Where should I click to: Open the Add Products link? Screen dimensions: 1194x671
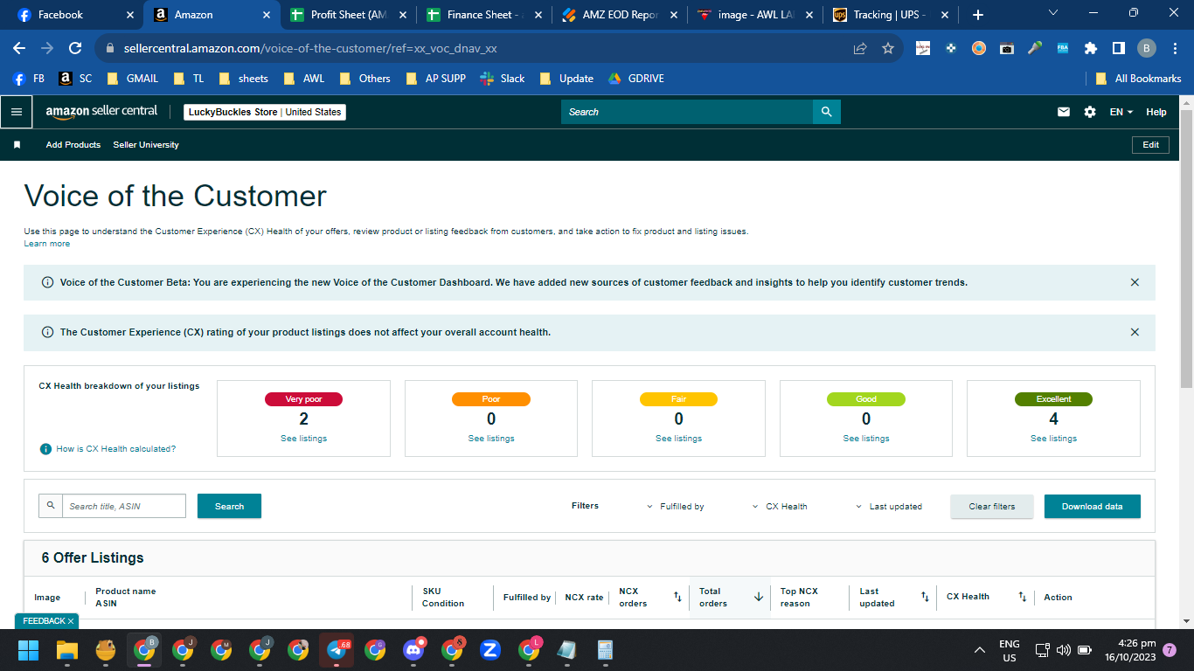pos(73,145)
